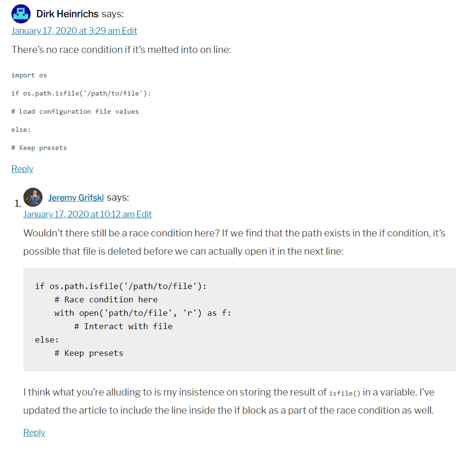Image resolution: width=475 pixels, height=449 pixels.
Task: Click Edit on Jeremy Grifski's comment
Action: coord(144,214)
